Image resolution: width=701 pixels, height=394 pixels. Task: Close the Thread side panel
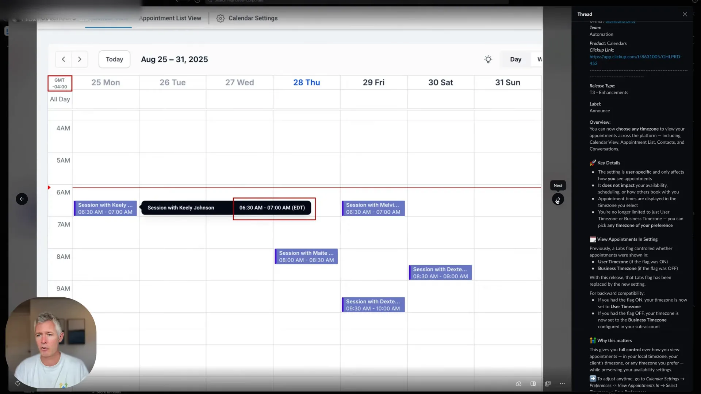685,14
